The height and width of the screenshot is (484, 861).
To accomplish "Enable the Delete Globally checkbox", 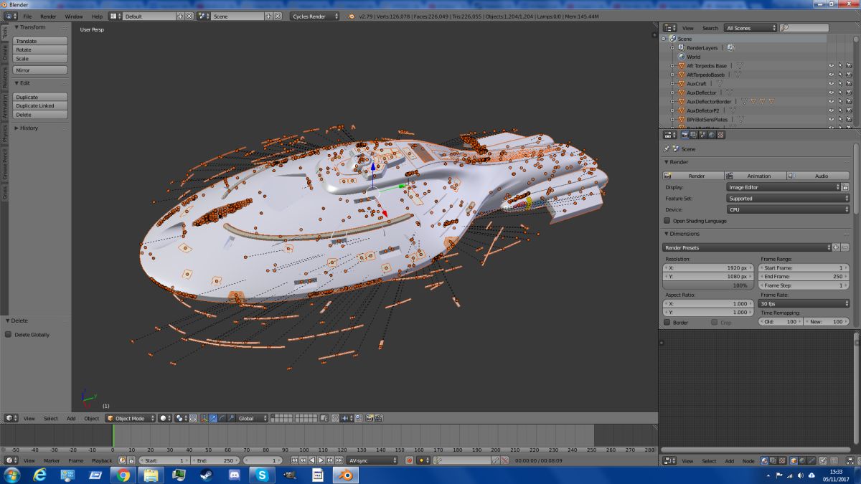I will click(x=9, y=335).
